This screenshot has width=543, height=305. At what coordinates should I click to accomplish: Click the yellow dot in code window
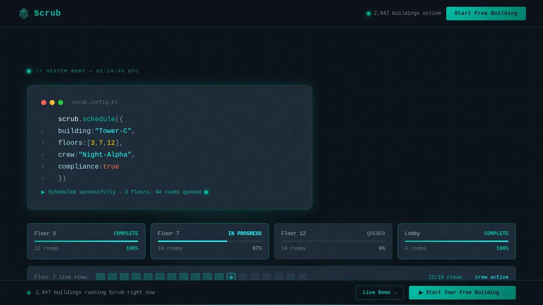(52, 103)
